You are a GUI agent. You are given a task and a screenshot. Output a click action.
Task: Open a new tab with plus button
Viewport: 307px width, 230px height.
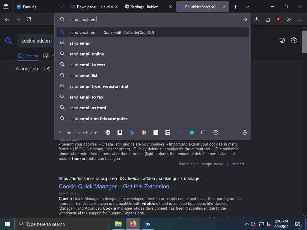point(236,7)
